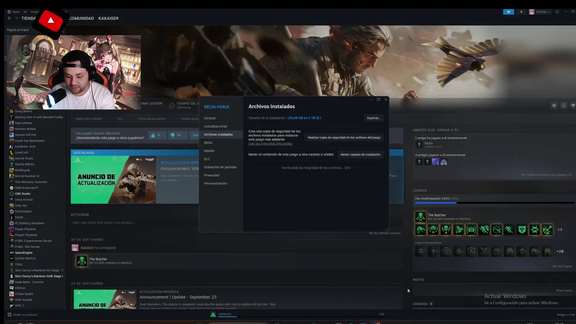Click the achievements progress bar

tap(494, 203)
